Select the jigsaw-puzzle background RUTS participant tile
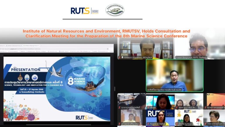Screen dimensions: 225x127 click(x=189, y=117)
